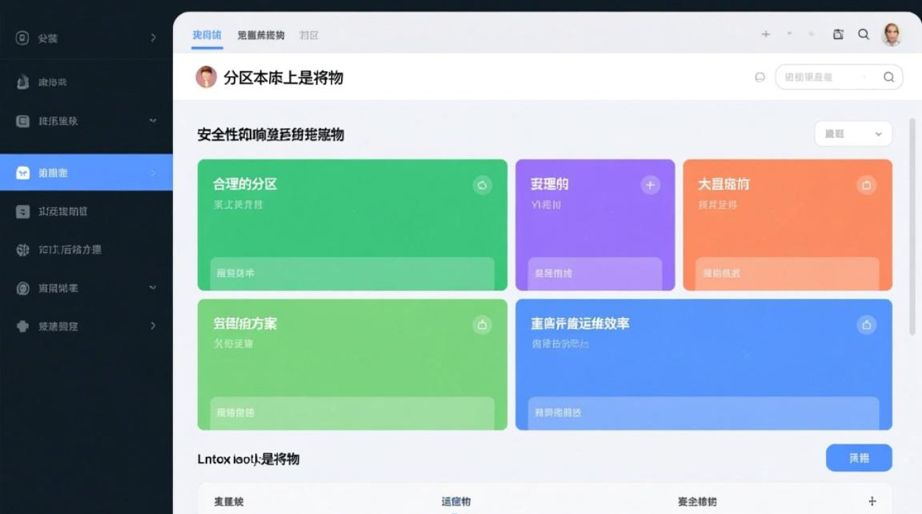This screenshot has width=922, height=514.
Task: Click the corner icon on the 合理的分区 card
Action: pyautogui.click(x=482, y=185)
